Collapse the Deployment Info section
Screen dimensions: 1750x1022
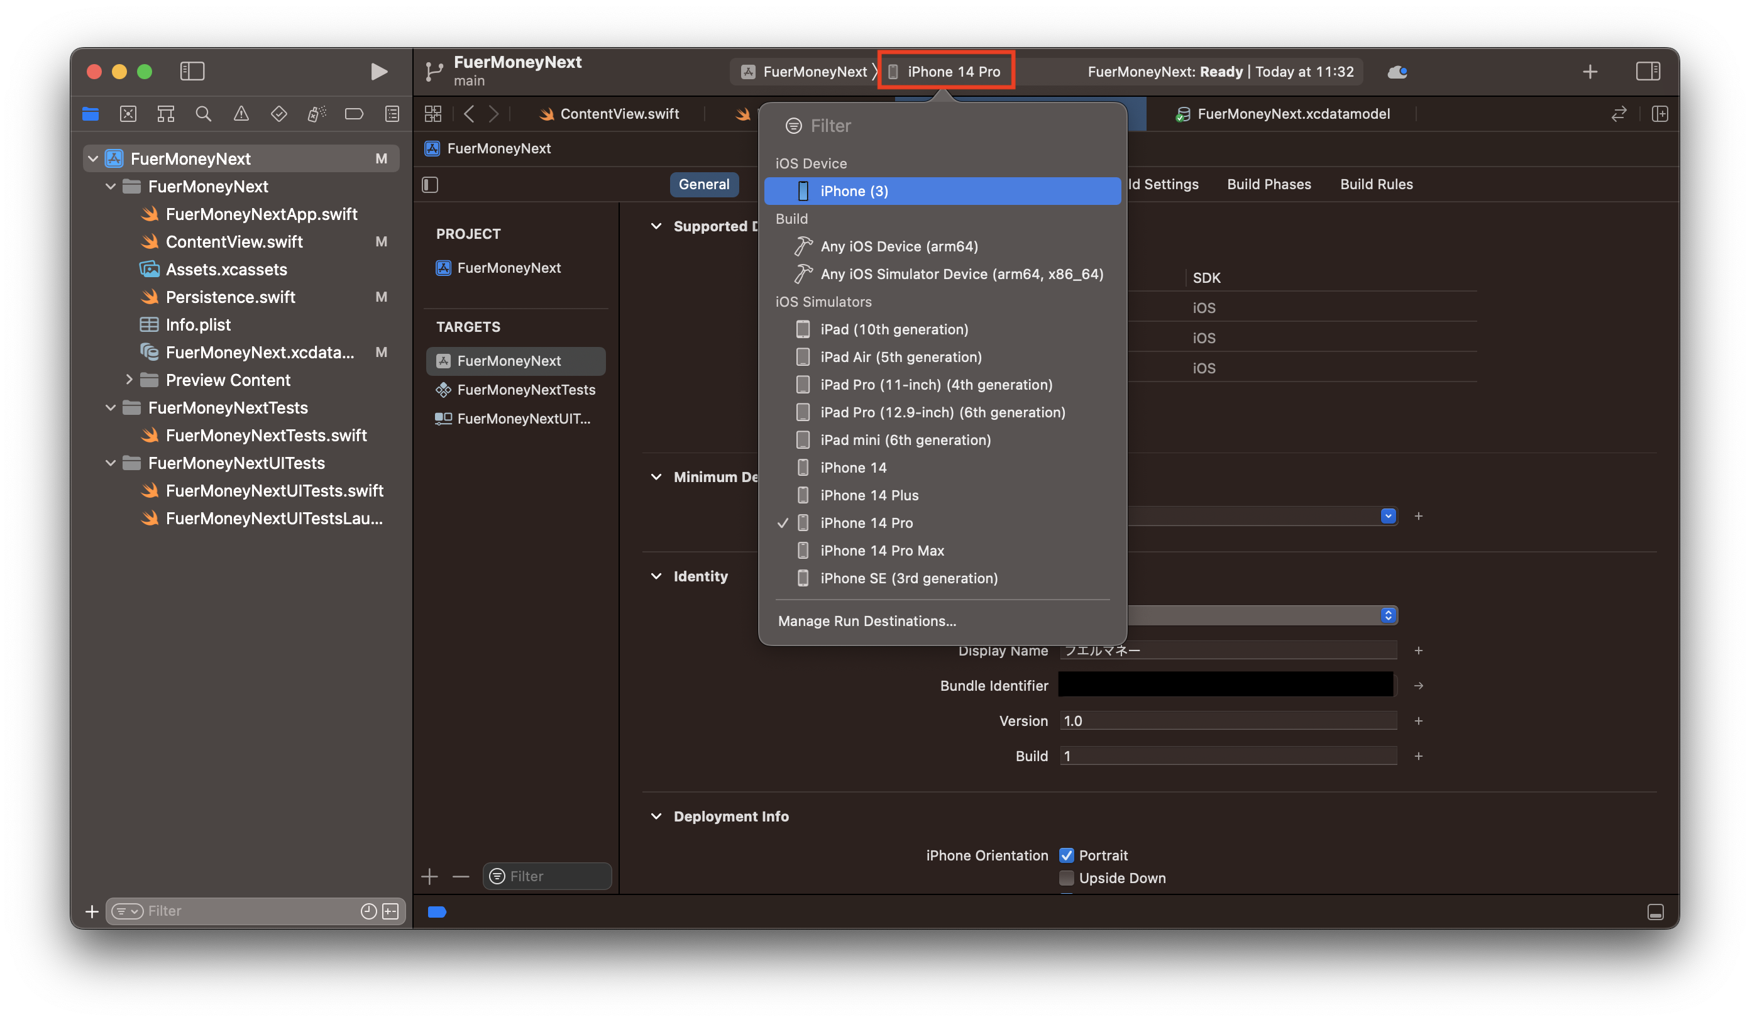click(x=657, y=816)
